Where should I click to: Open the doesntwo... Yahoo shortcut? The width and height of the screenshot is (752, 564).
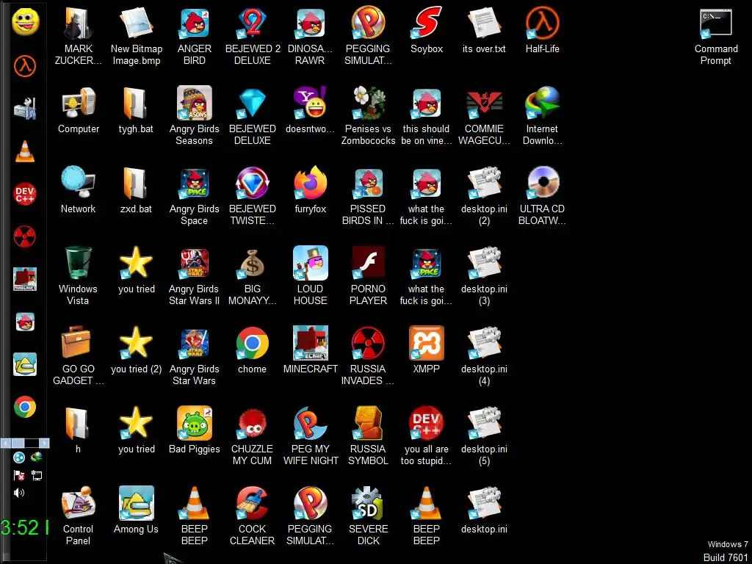click(311, 111)
